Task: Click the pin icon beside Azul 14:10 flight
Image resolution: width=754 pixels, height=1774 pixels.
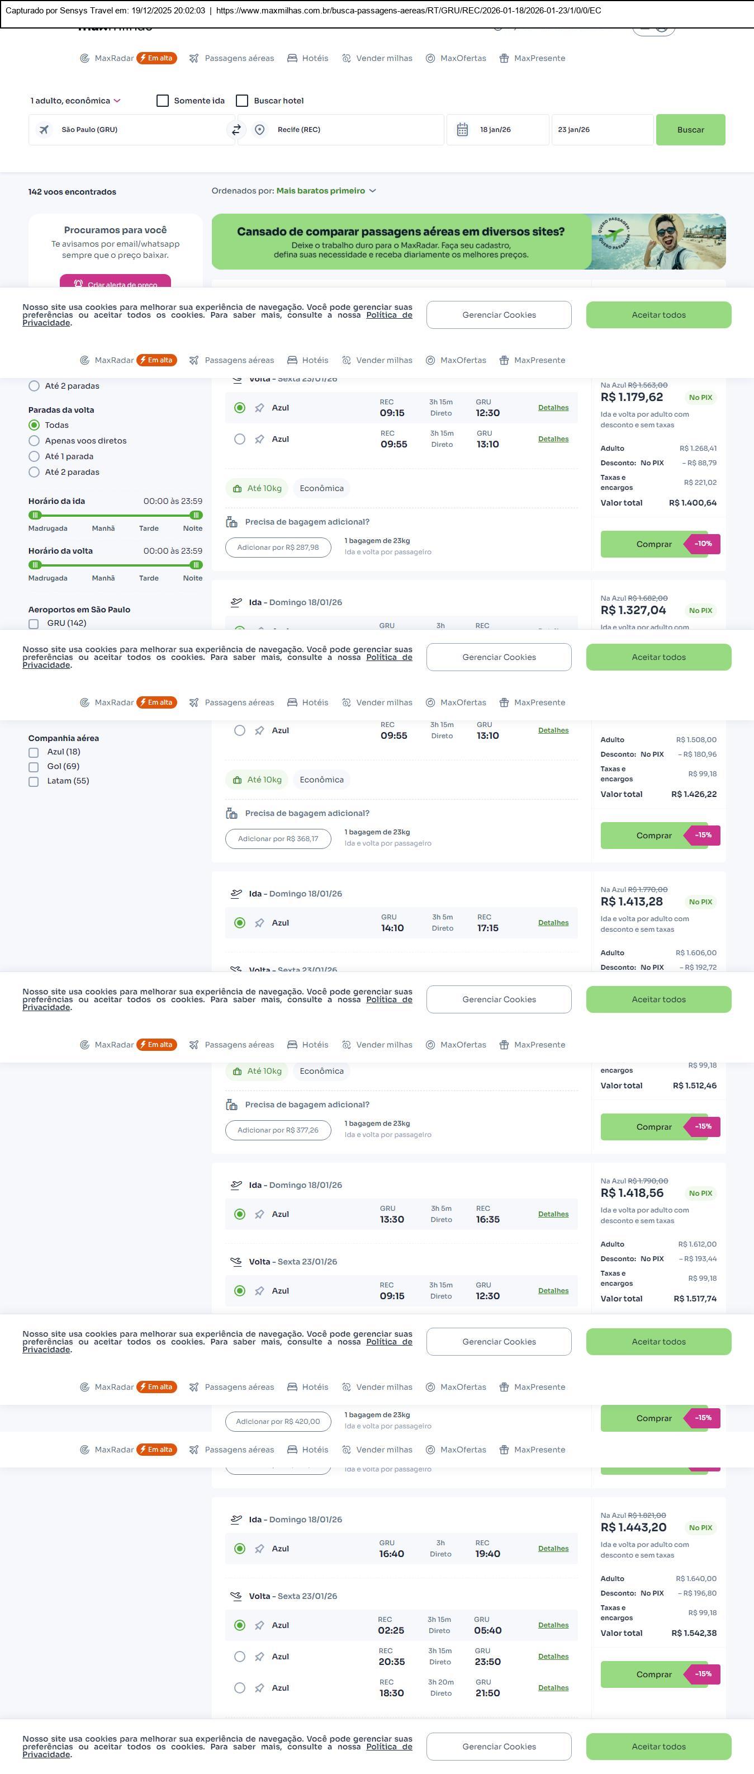Action: (x=259, y=923)
